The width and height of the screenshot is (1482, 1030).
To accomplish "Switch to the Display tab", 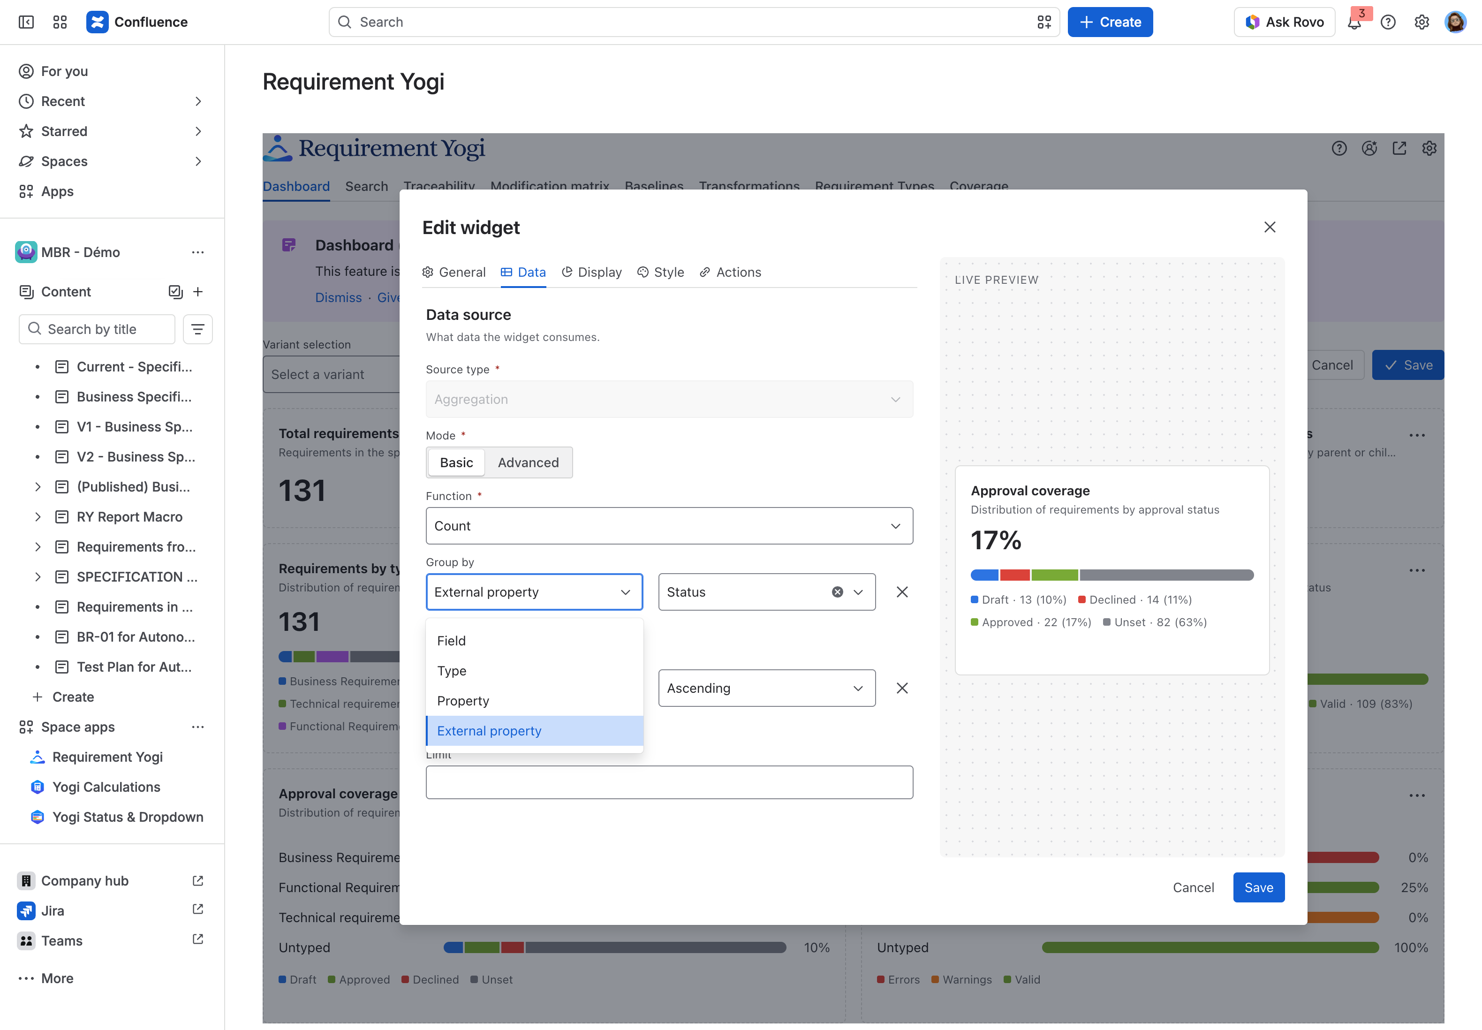I will 592,273.
